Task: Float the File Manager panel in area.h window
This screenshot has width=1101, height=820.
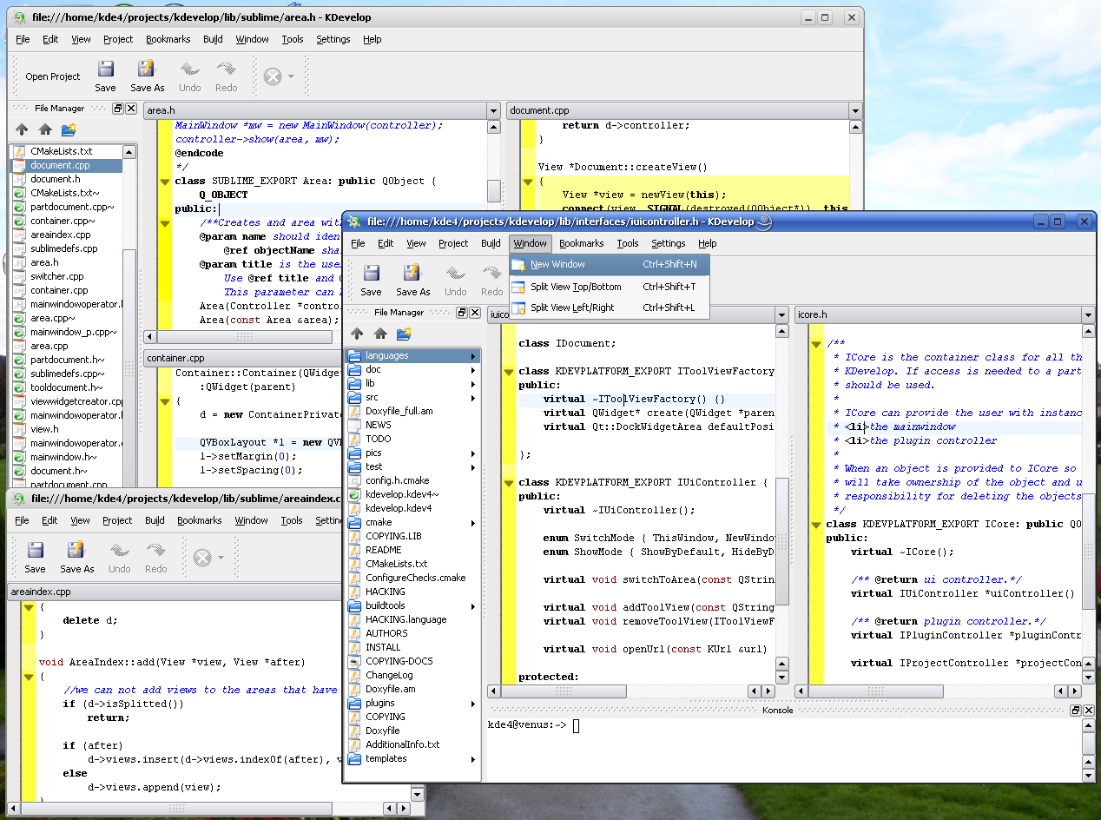Action: [118, 109]
